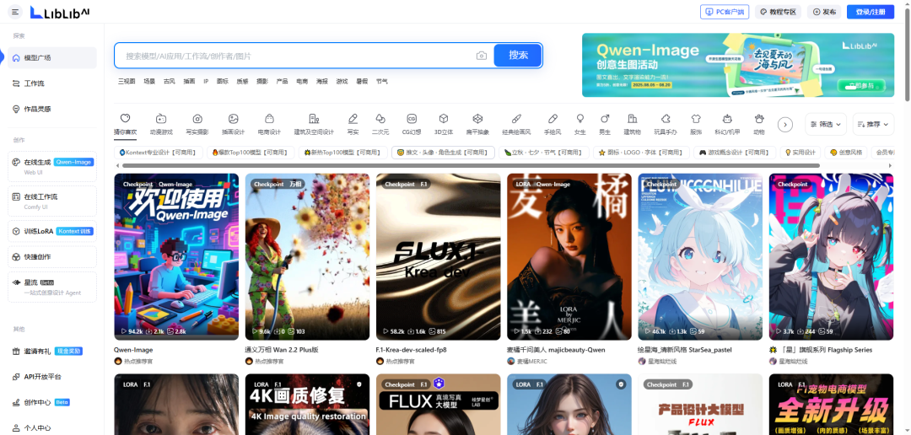Open the 快捷创作 card
This screenshot has height=435, width=911.
click(52, 257)
